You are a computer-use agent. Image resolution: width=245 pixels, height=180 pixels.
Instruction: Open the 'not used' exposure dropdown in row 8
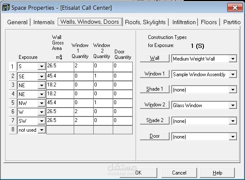(42, 130)
